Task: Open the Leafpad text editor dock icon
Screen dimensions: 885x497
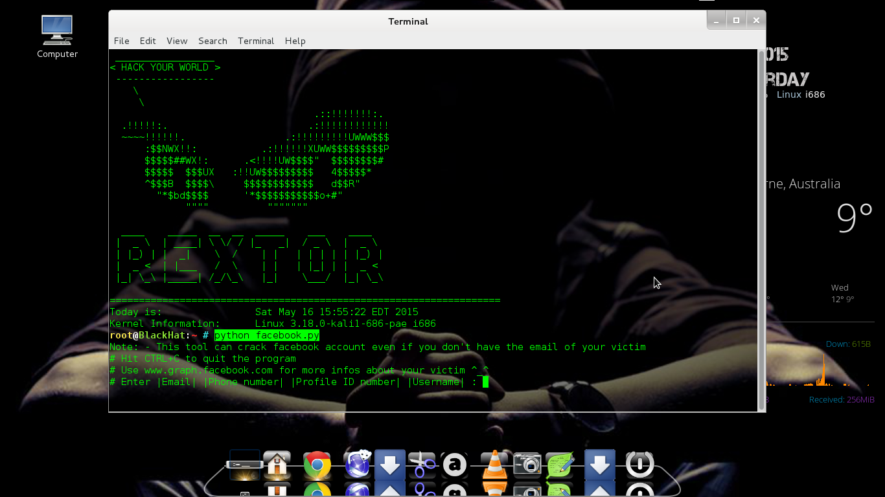Action: [559, 464]
